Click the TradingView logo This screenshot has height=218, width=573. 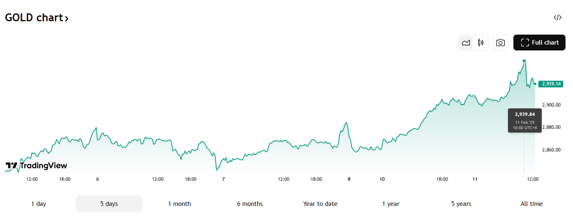(x=36, y=165)
